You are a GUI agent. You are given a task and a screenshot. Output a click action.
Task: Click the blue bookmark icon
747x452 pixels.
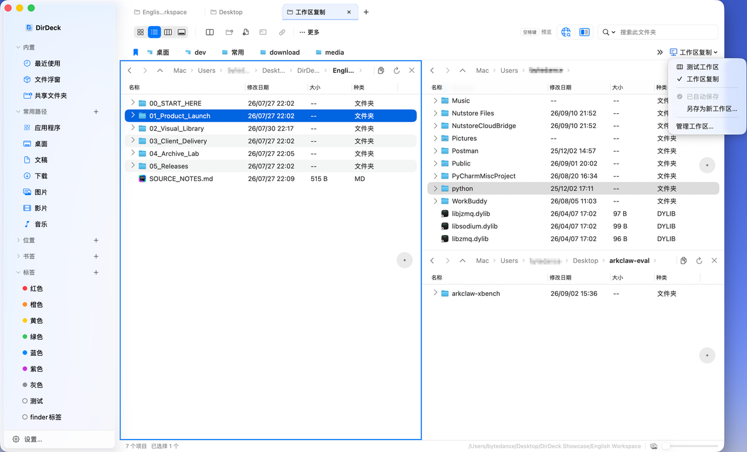pyautogui.click(x=136, y=52)
